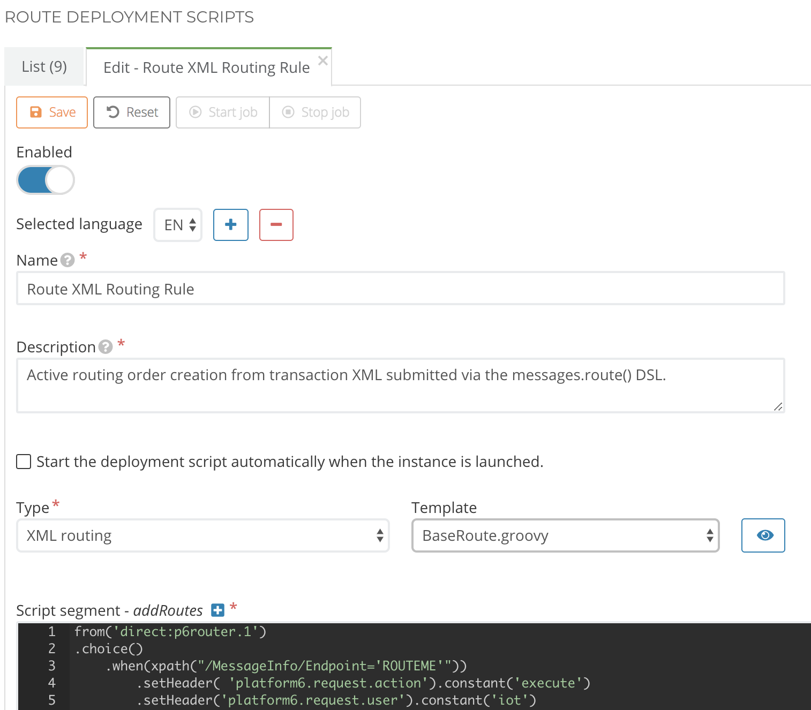Click code line 4 setting platform6.request.action
This screenshot has width=811, height=710.
(x=363, y=683)
